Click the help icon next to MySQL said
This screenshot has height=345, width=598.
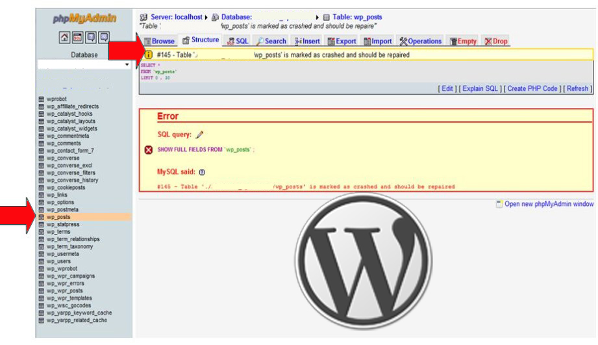203,172
